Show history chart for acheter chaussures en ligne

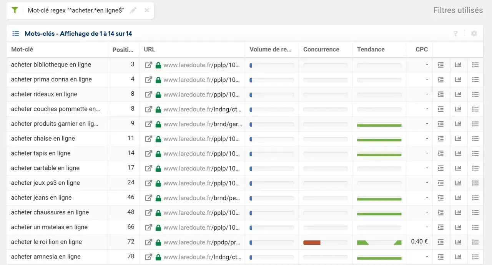click(x=458, y=212)
